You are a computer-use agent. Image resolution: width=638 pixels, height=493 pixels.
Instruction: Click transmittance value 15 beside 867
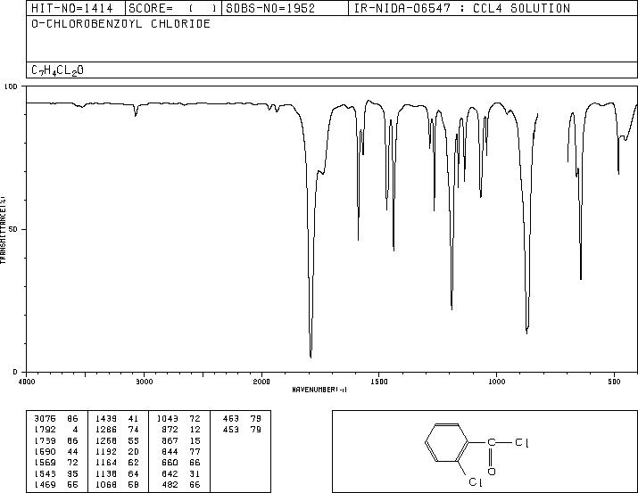[x=195, y=440]
